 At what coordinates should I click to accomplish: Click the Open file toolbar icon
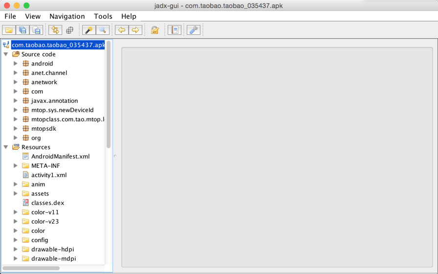[x=9, y=30]
